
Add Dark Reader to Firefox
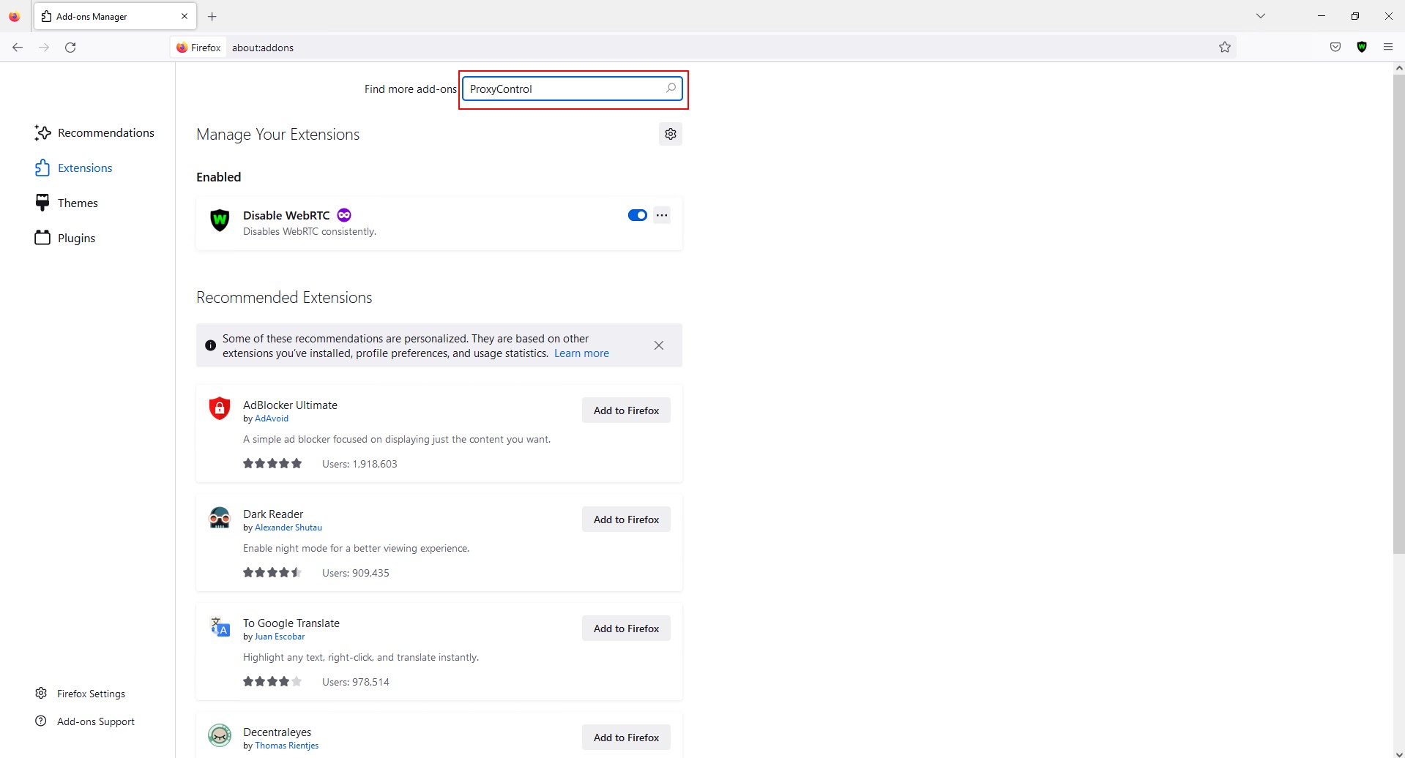point(626,519)
